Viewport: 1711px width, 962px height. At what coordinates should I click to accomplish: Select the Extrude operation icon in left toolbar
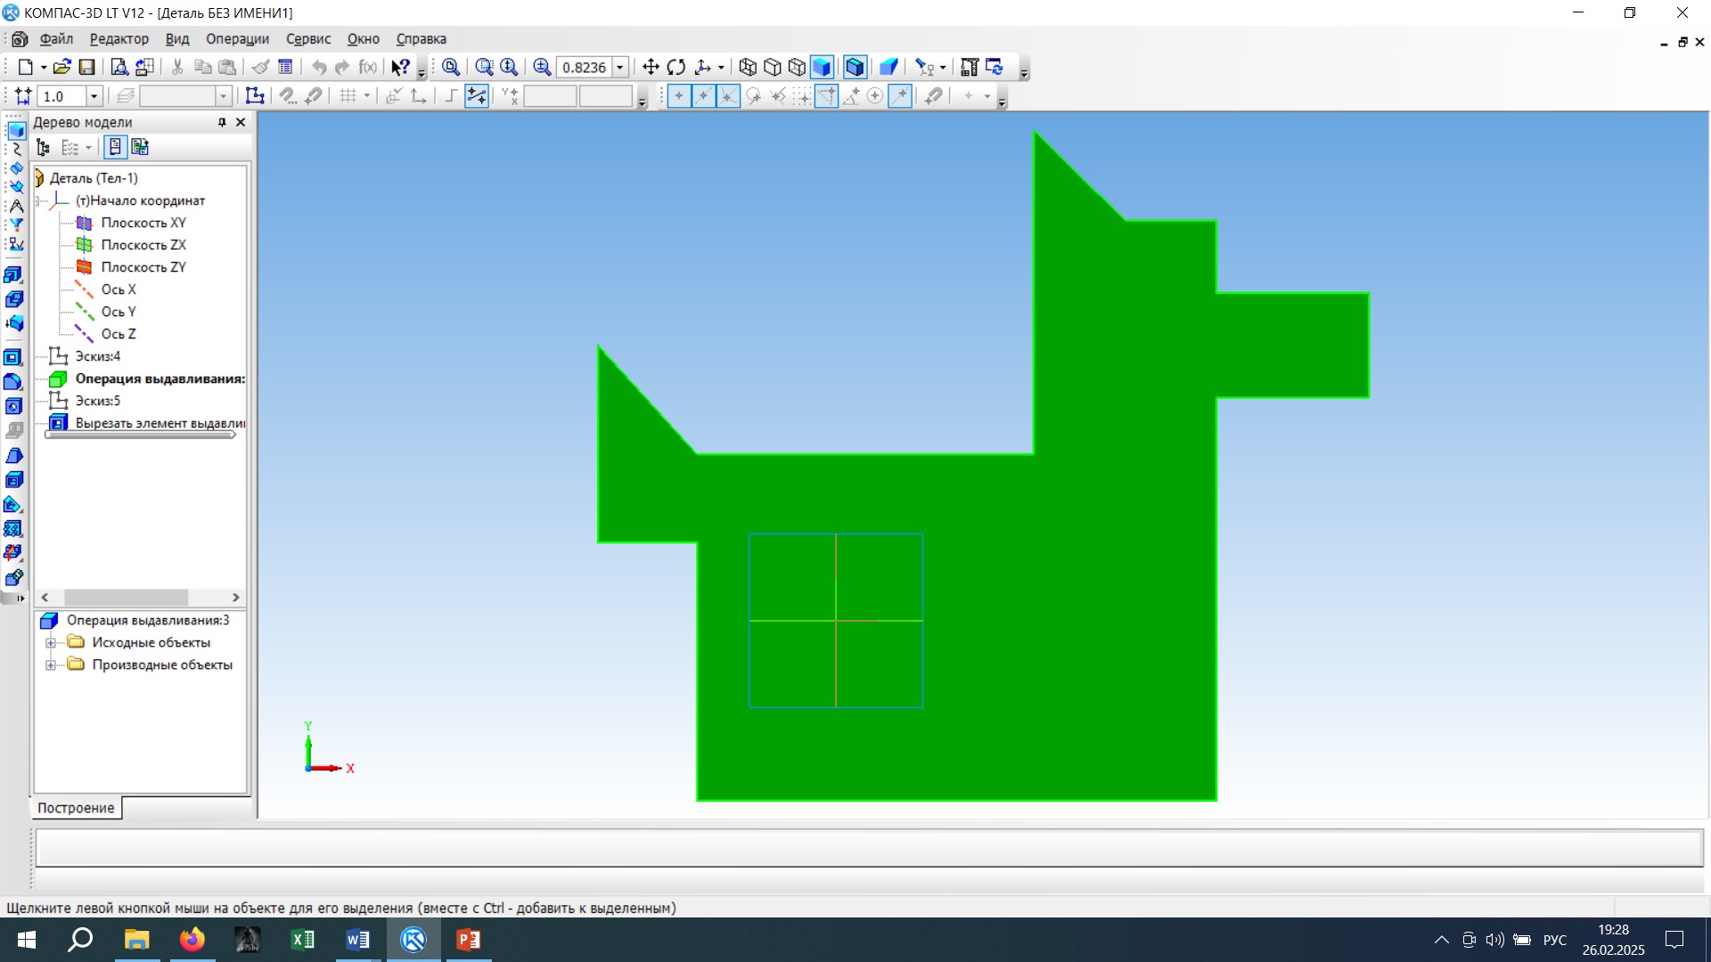click(x=13, y=274)
